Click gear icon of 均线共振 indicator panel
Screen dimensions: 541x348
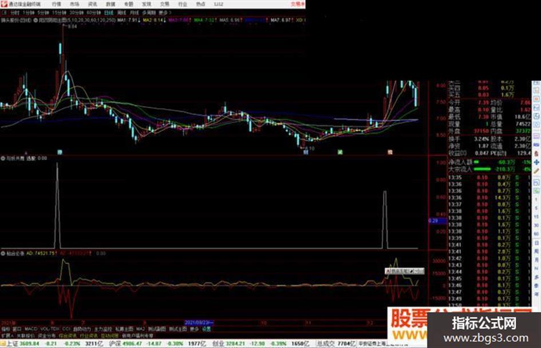pyautogui.click(x=3, y=158)
